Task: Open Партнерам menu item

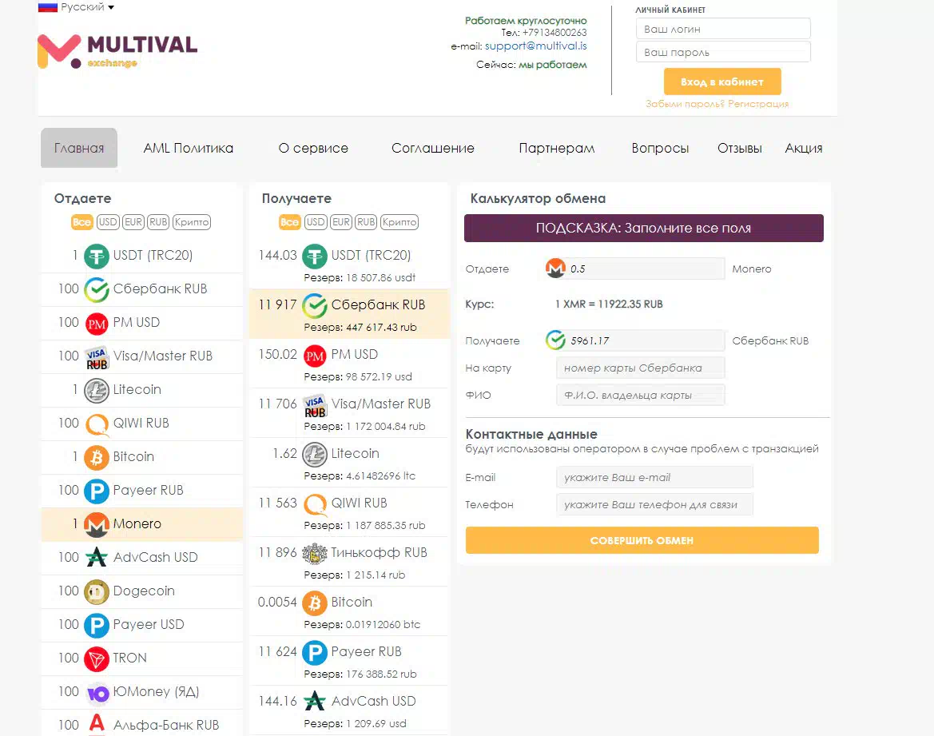Action: [x=556, y=149]
